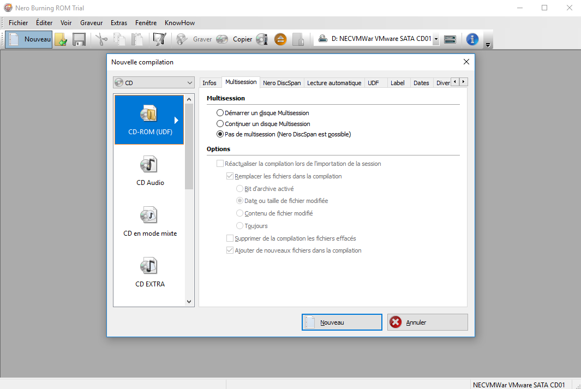Image resolution: width=581 pixels, height=389 pixels.
Task: Open the Extras menu
Action: [x=119, y=23]
